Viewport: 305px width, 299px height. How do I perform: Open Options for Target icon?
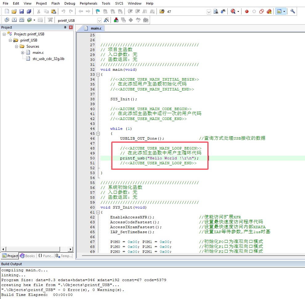106,20
